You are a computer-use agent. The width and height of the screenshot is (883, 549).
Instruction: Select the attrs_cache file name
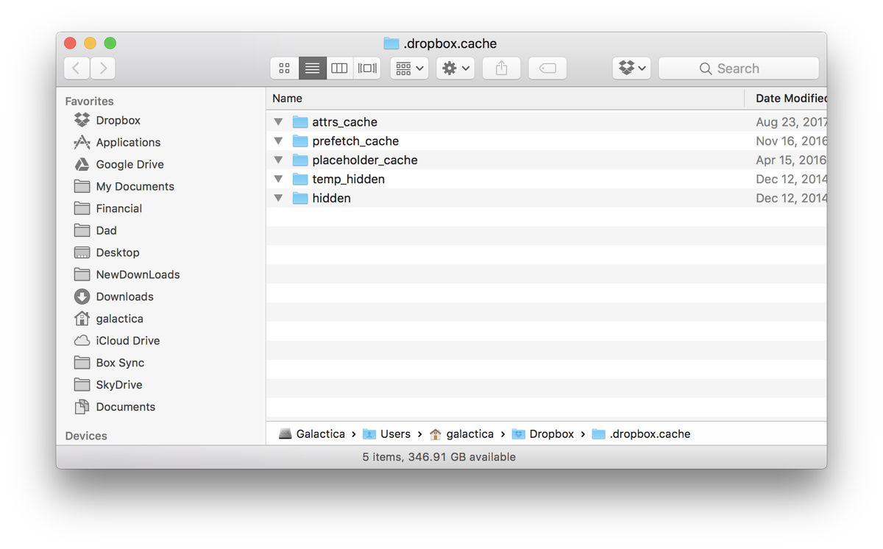344,122
